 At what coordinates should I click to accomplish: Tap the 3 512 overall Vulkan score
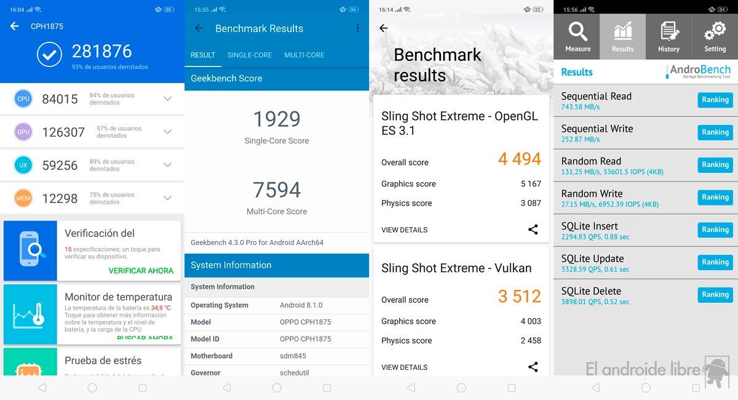click(520, 297)
